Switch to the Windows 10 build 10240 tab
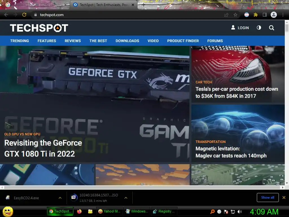This screenshot has height=217, width=289. (35, 5)
